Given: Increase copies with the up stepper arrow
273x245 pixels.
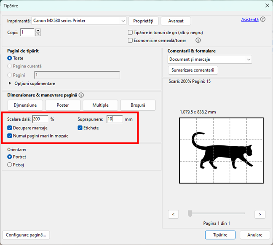Looking at the screenshot, I should pos(38,30).
